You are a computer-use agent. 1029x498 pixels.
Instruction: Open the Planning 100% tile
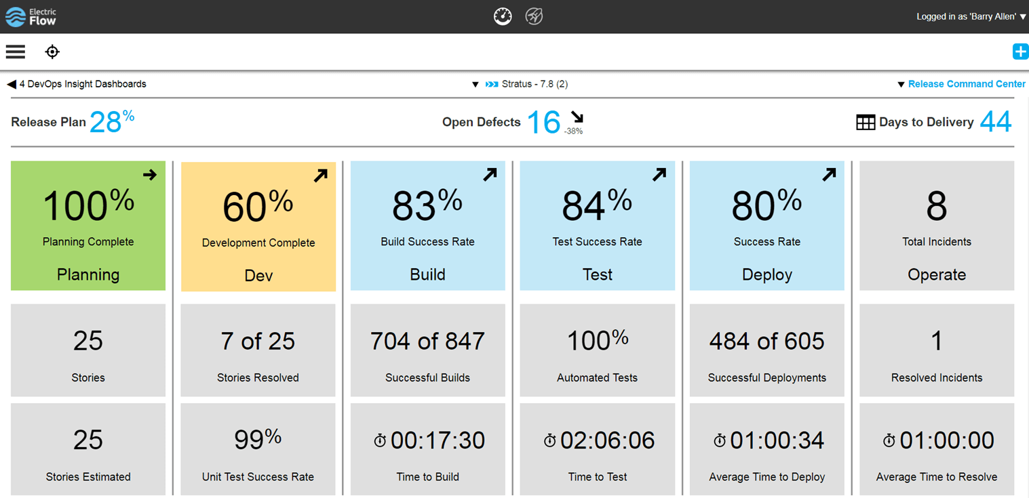click(x=88, y=226)
